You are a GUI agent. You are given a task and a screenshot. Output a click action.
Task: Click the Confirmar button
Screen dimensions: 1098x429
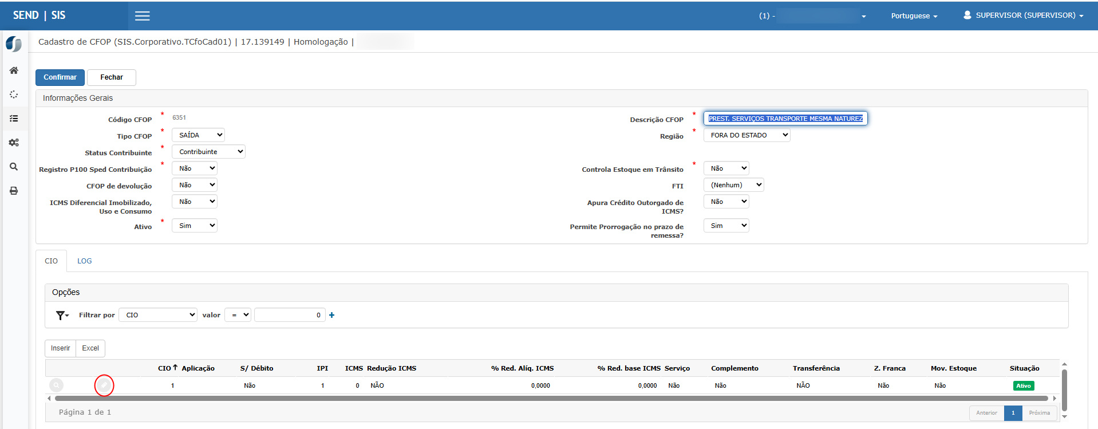[x=60, y=77]
